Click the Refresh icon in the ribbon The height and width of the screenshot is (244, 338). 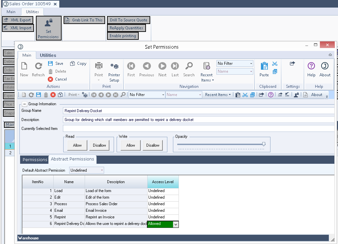click(x=38, y=67)
